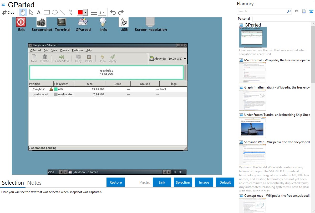Open the Personal tab
The width and height of the screenshot is (315, 213).
coord(244,19)
